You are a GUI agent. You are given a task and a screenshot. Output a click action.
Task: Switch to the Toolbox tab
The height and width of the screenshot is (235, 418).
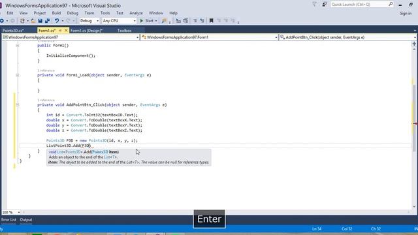(x=125, y=31)
